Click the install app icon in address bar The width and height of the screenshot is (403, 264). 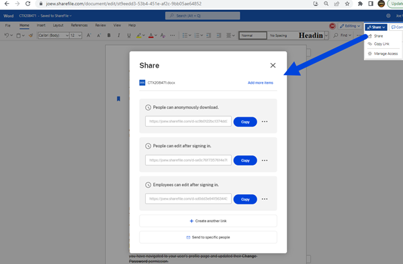point(316,3)
